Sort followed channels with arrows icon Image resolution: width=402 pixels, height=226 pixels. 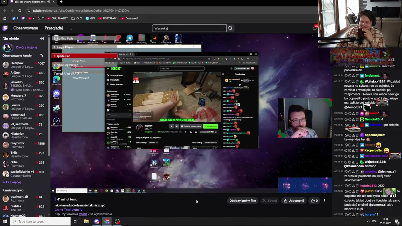42,56
